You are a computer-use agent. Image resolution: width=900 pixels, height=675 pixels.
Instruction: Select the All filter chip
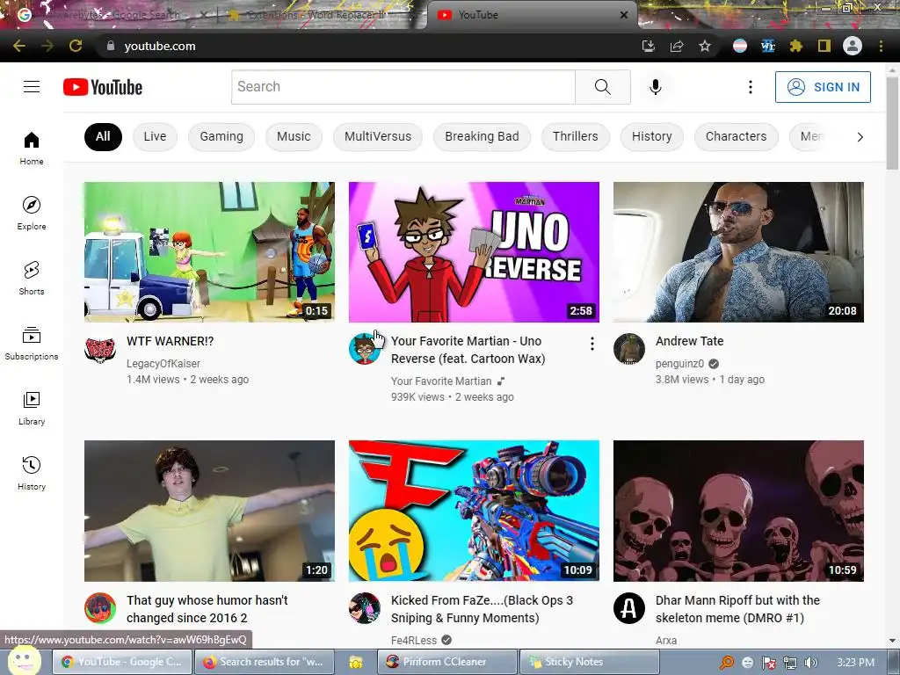point(103,136)
